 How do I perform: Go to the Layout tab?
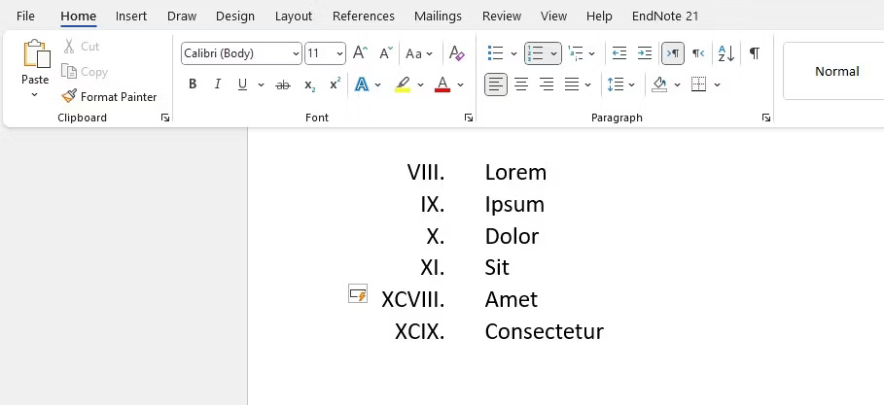pyautogui.click(x=293, y=16)
